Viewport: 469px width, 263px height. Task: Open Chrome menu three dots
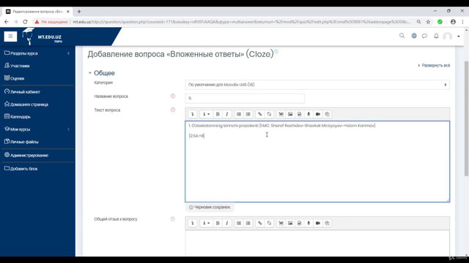[x=462, y=22]
